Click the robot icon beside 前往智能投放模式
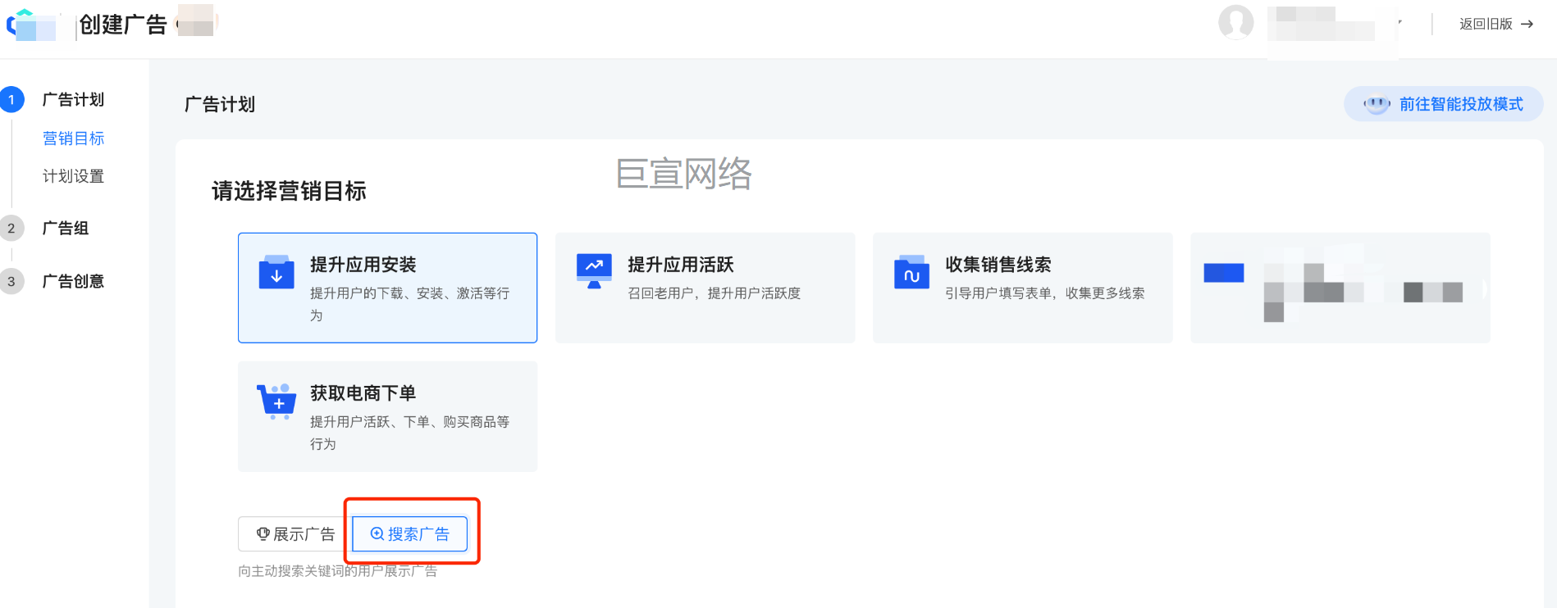 click(1375, 104)
